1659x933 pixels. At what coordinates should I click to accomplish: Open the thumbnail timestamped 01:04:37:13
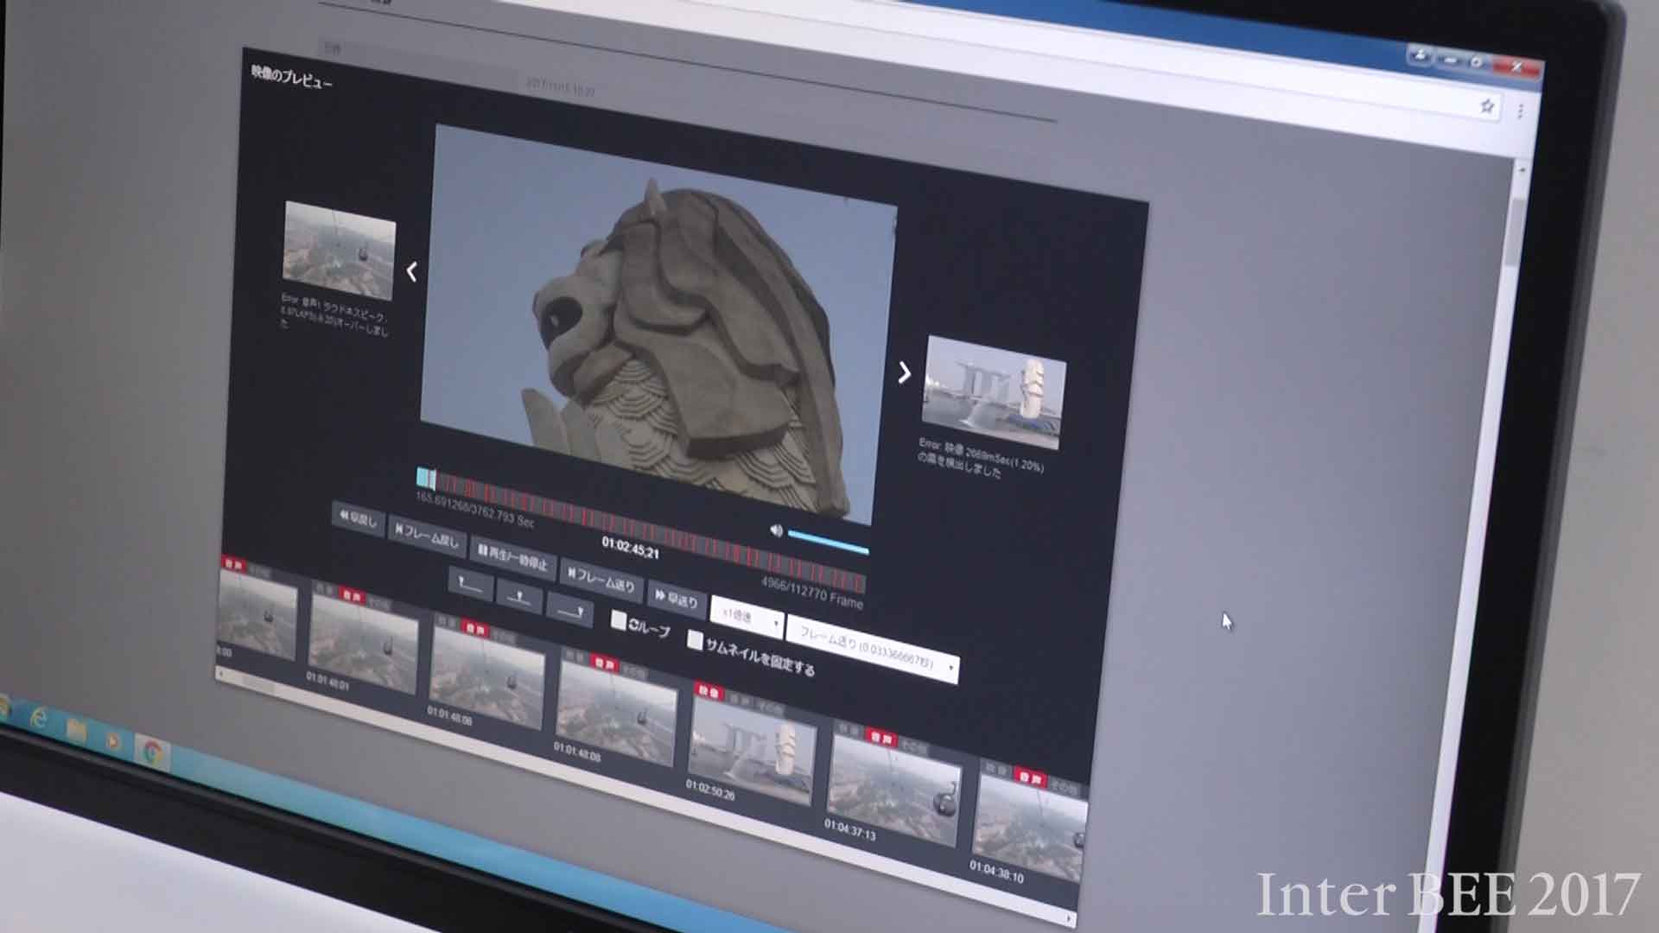click(893, 791)
